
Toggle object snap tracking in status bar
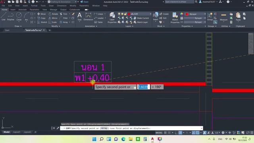tap(194, 133)
